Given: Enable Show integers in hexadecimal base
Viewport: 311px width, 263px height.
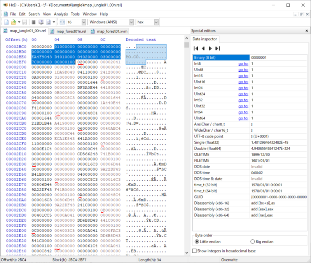Looking at the screenshot, I should 224,251.
